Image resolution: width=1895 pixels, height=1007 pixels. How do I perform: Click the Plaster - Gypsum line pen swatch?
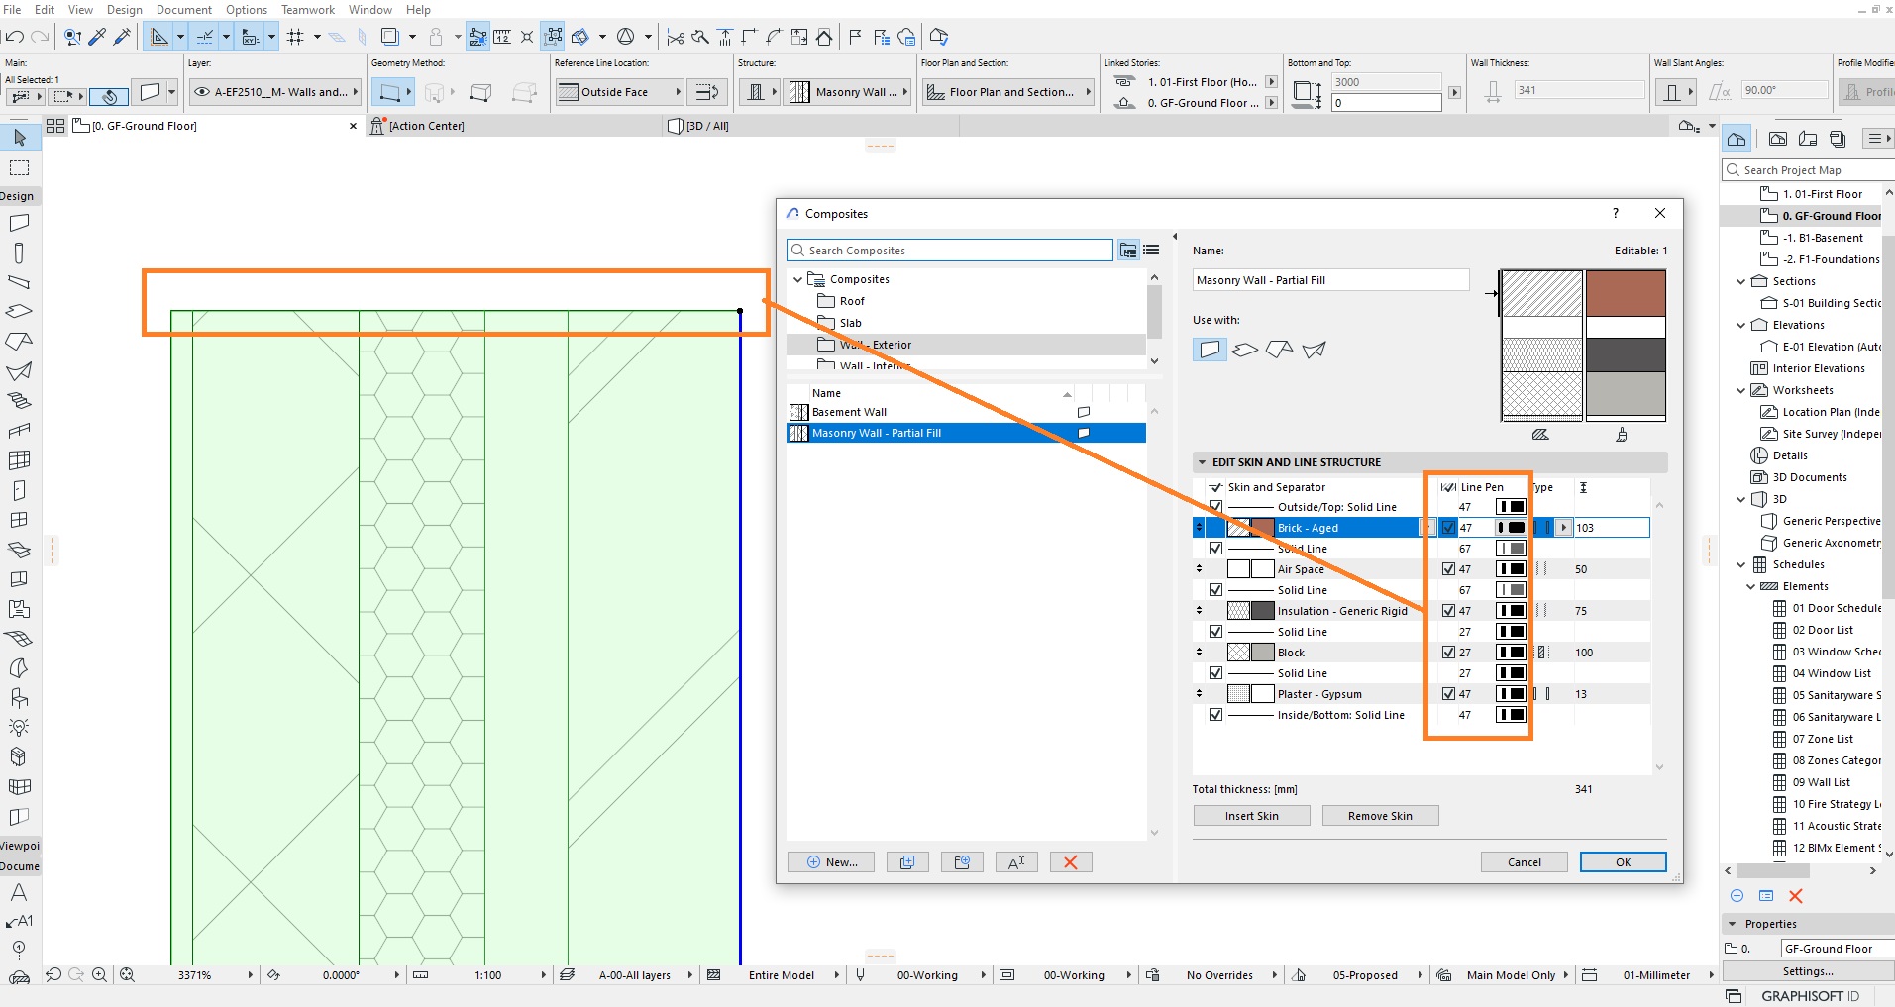(x=1511, y=694)
